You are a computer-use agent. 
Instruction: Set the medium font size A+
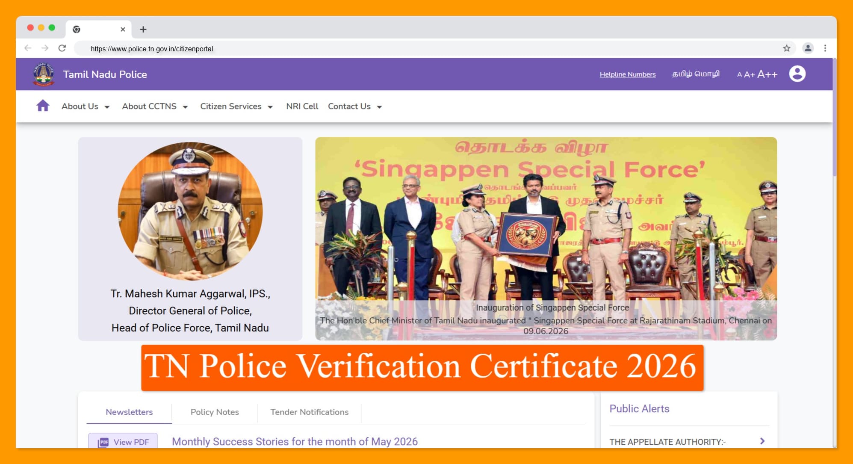[749, 74]
